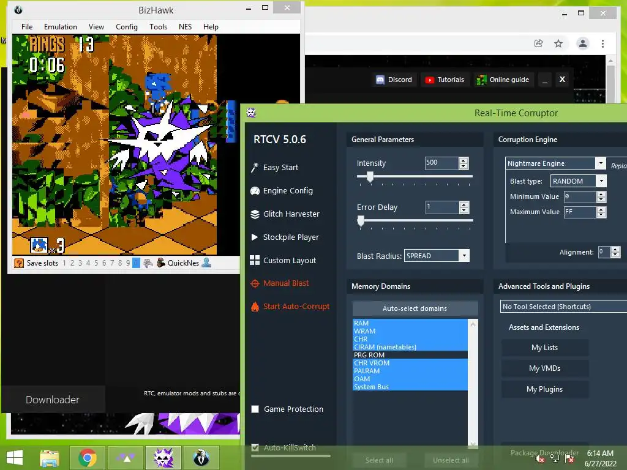This screenshot has height=470, width=627.
Task: Click Real-Time Corruptor title bar icon
Action: coord(251,113)
